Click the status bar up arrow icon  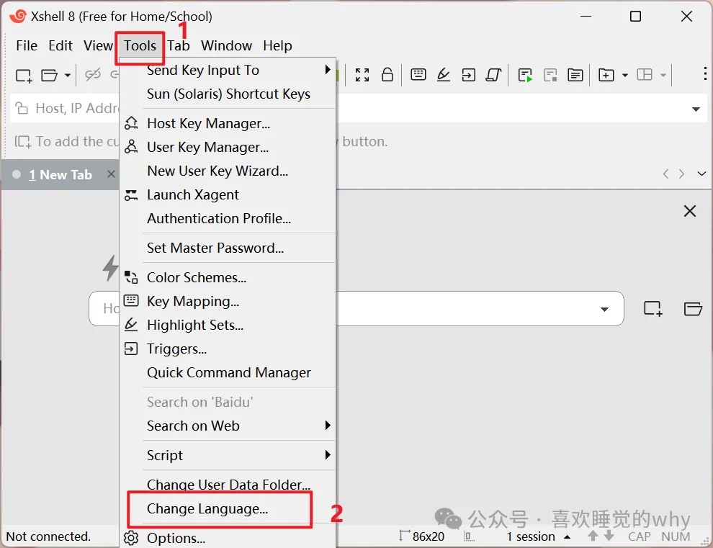(593, 536)
